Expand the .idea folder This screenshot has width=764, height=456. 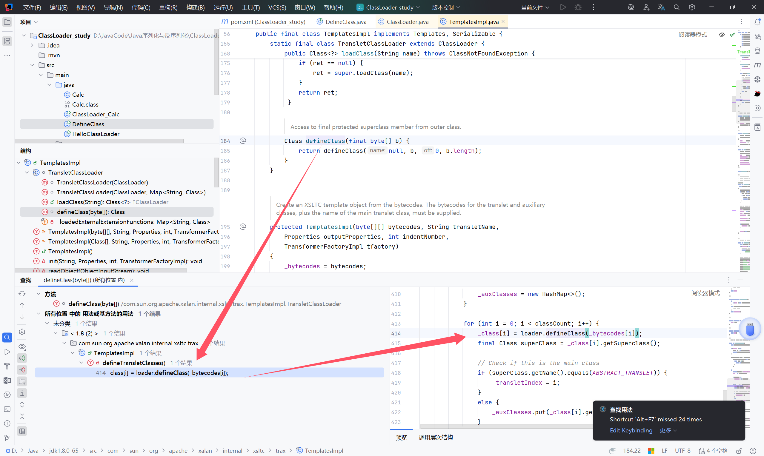32,45
